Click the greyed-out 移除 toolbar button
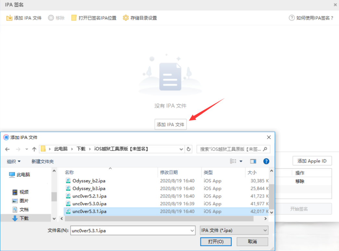This screenshot has height=251, width=339. click(56, 18)
